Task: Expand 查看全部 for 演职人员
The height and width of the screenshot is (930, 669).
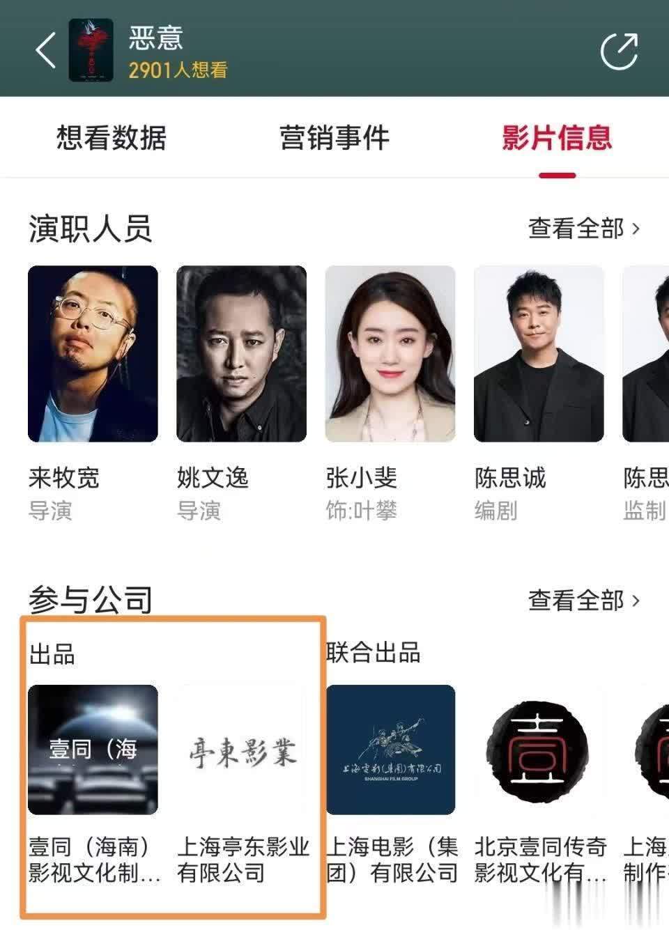Action: pos(584,228)
